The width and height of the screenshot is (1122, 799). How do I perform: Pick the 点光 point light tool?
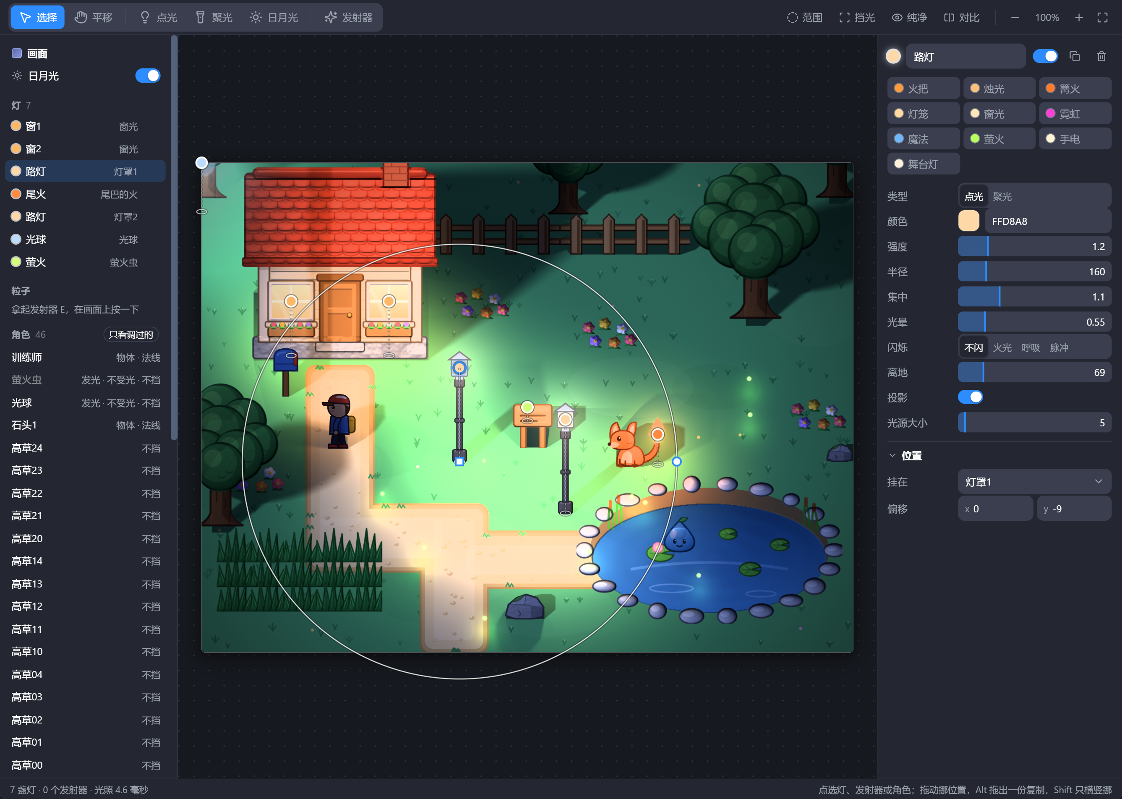pyautogui.click(x=158, y=18)
